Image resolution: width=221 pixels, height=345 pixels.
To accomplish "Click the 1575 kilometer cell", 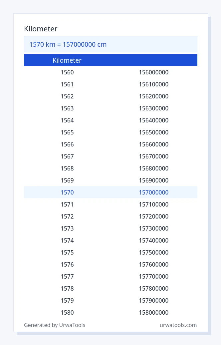I will (x=67, y=252).
